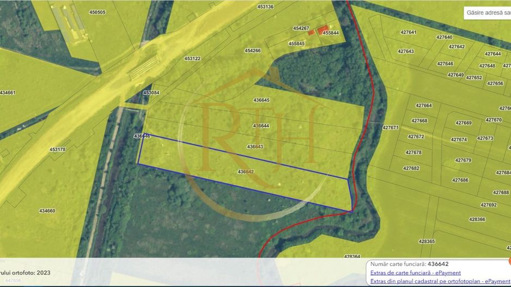Select parcel 436643 on the map
The width and height of the screenshot is (511, 287).
(x=255, y=146)
